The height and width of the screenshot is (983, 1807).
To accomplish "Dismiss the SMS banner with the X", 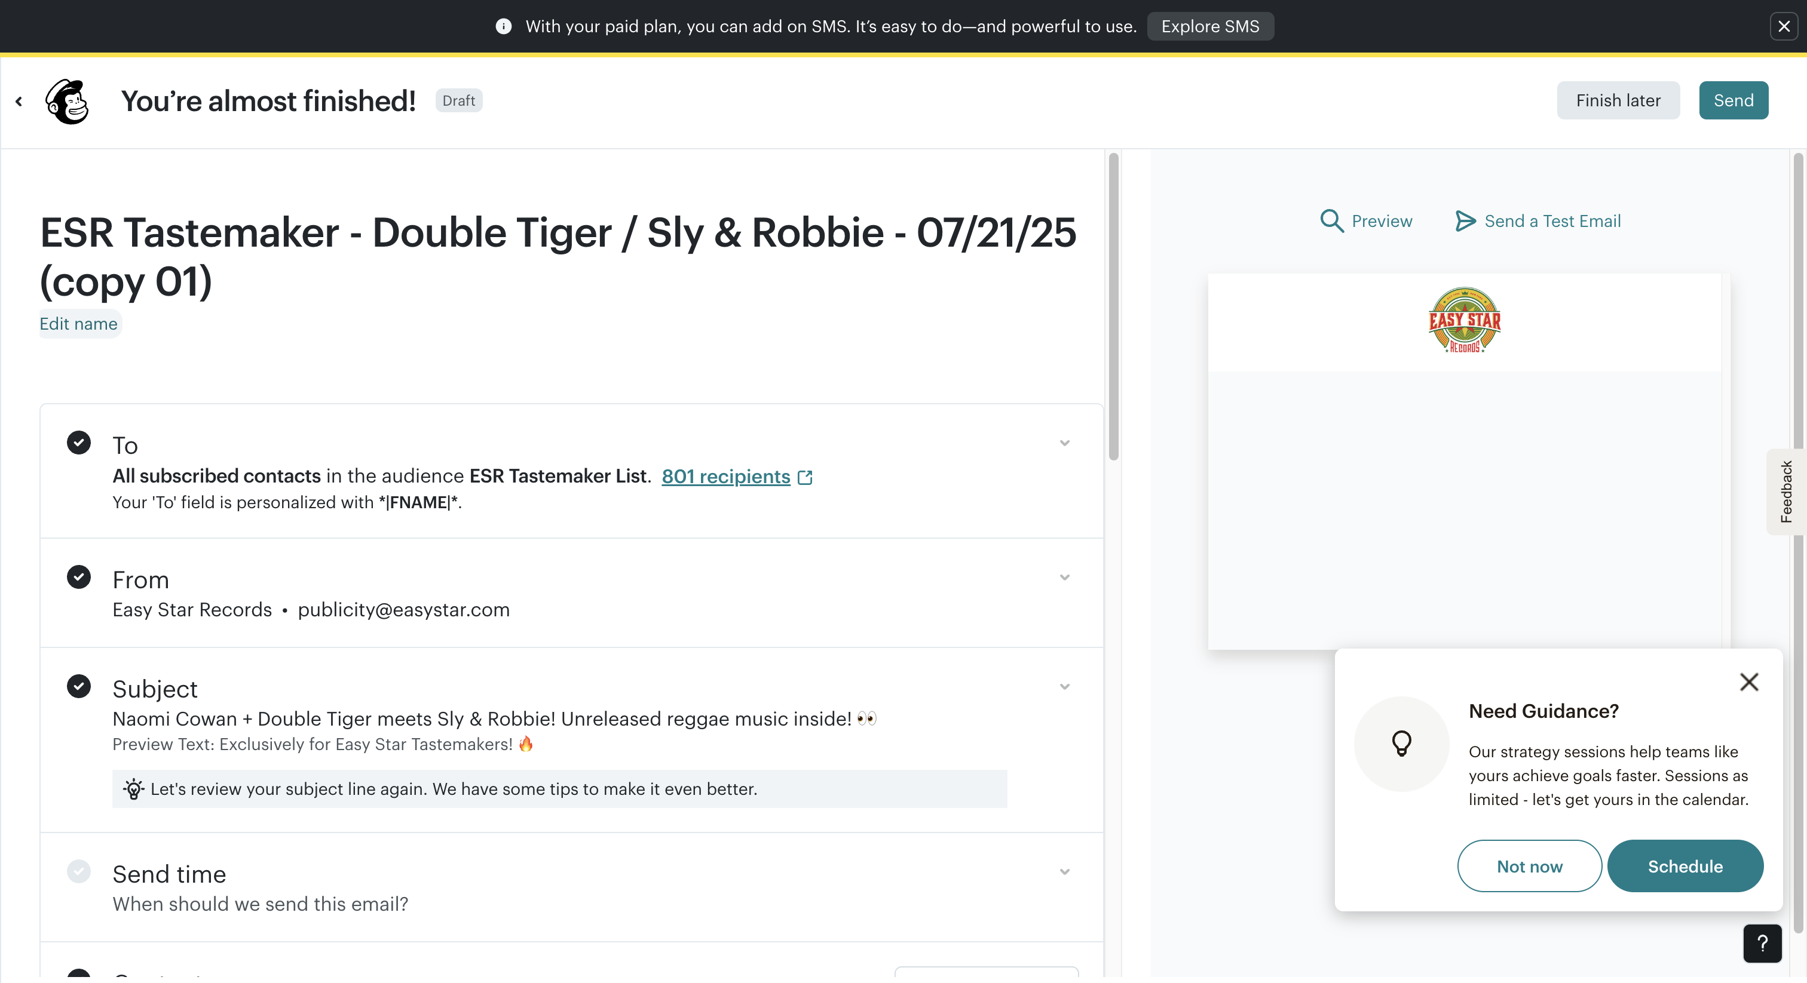I will click(x=1784, y=26).
